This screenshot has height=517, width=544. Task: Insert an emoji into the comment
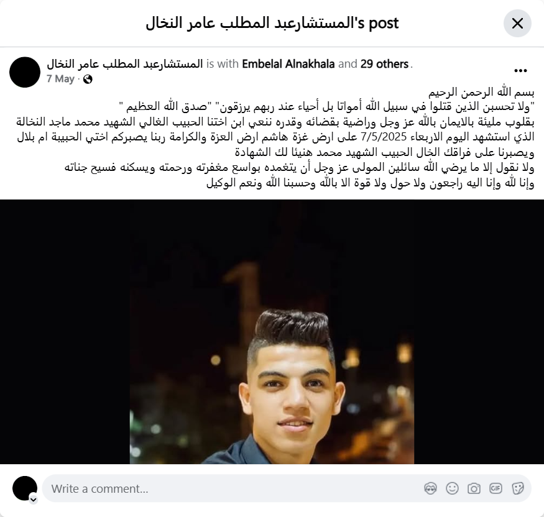(452, 488)
